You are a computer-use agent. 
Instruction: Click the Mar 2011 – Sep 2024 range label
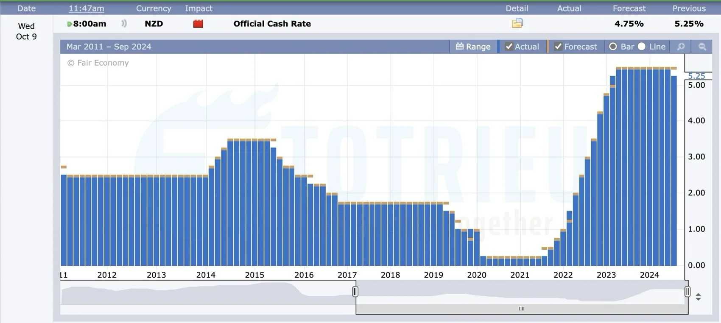[109, 47]
